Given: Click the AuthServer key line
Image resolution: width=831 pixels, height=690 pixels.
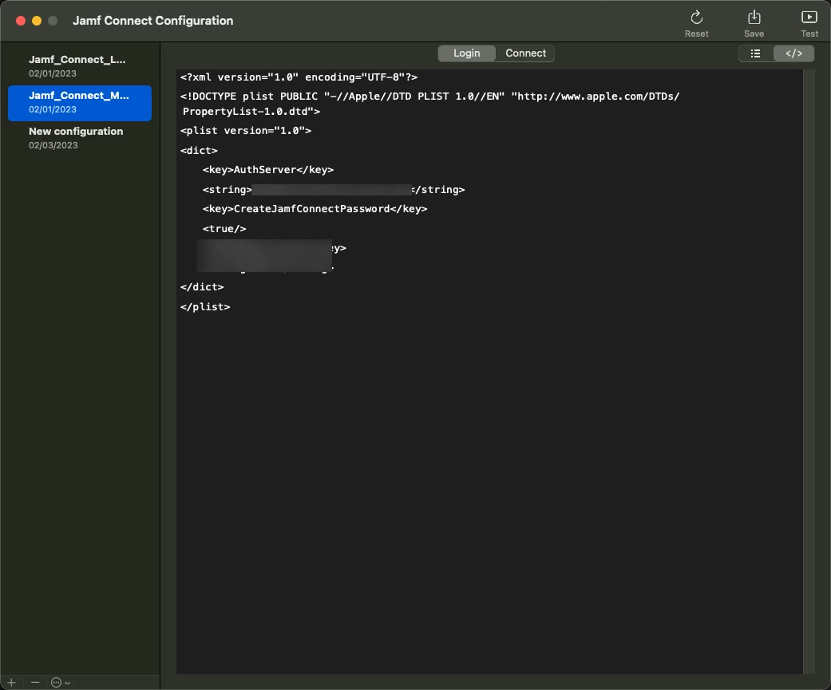Looking at the screenshot, I should [x=267, y=170].
